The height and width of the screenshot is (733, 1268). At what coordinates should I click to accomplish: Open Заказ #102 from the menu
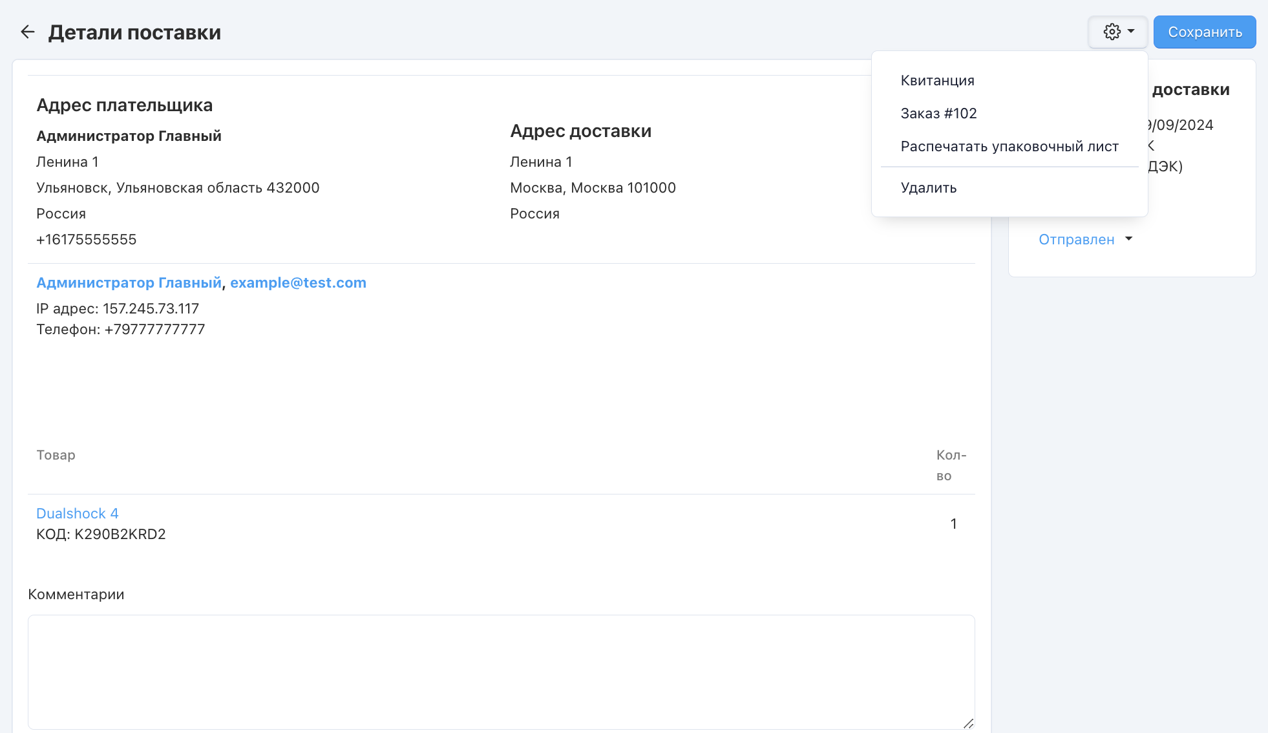(x=938, y=113)
